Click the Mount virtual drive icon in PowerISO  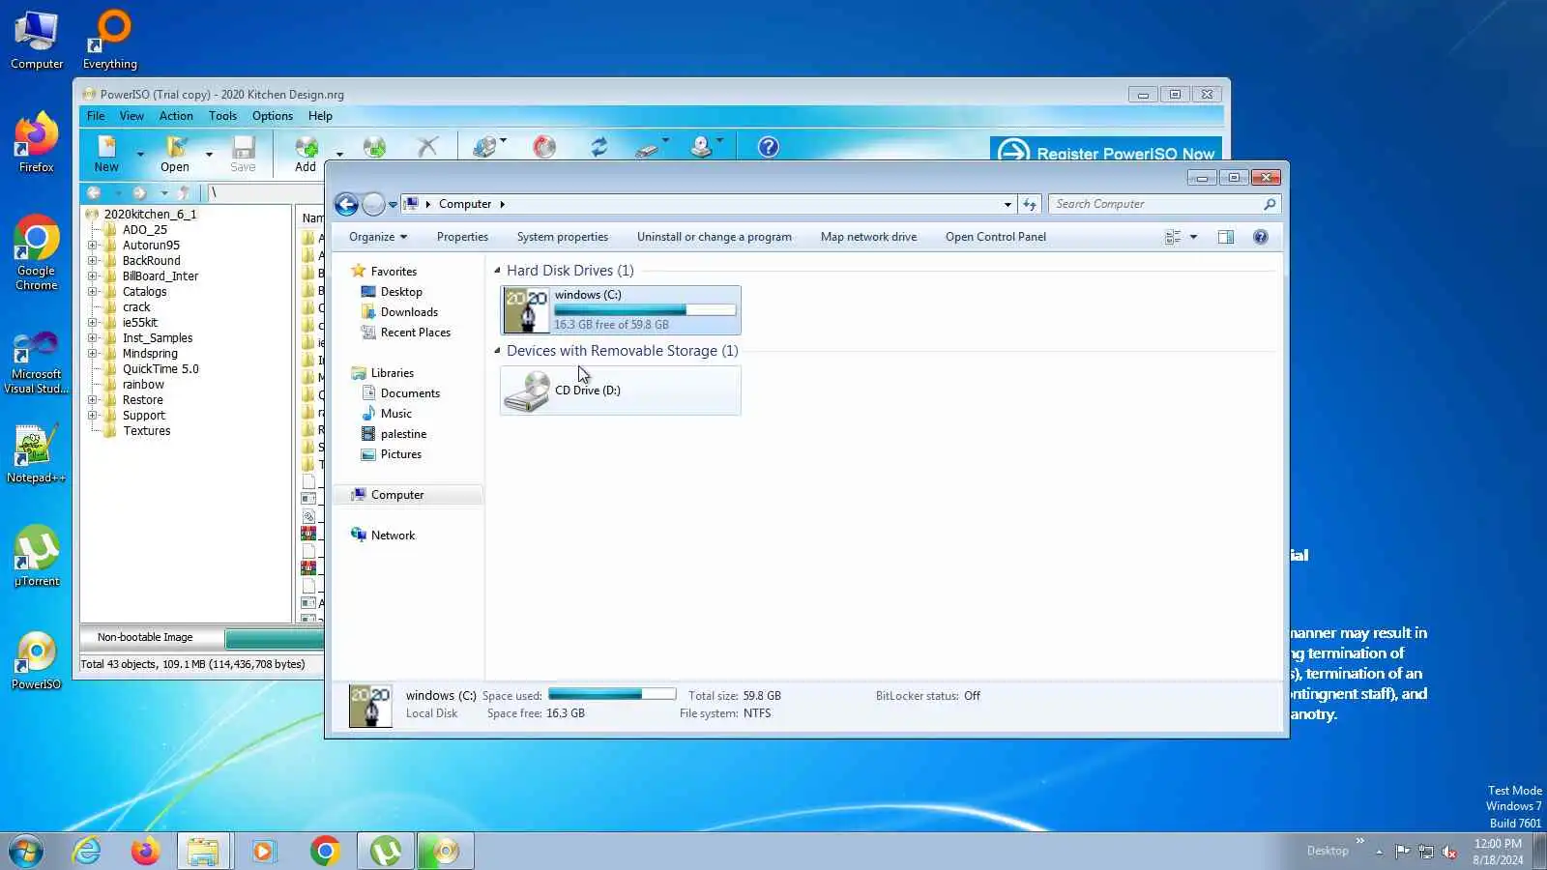pyautogui.click(x=702, y=147)
